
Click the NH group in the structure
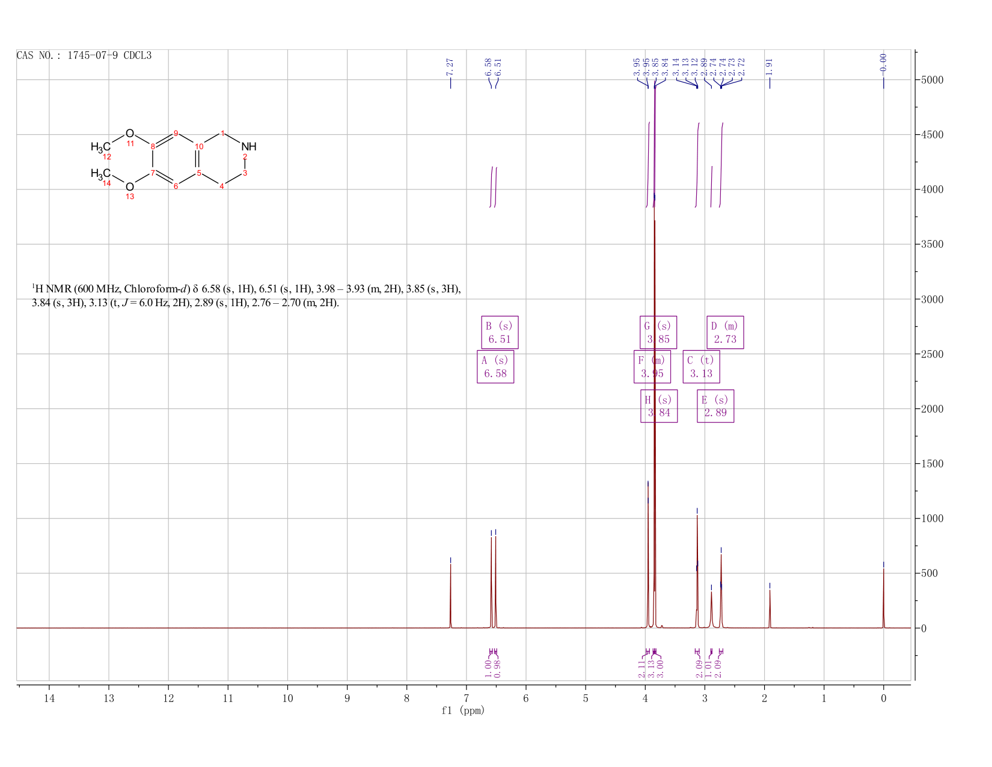(249, 147)
